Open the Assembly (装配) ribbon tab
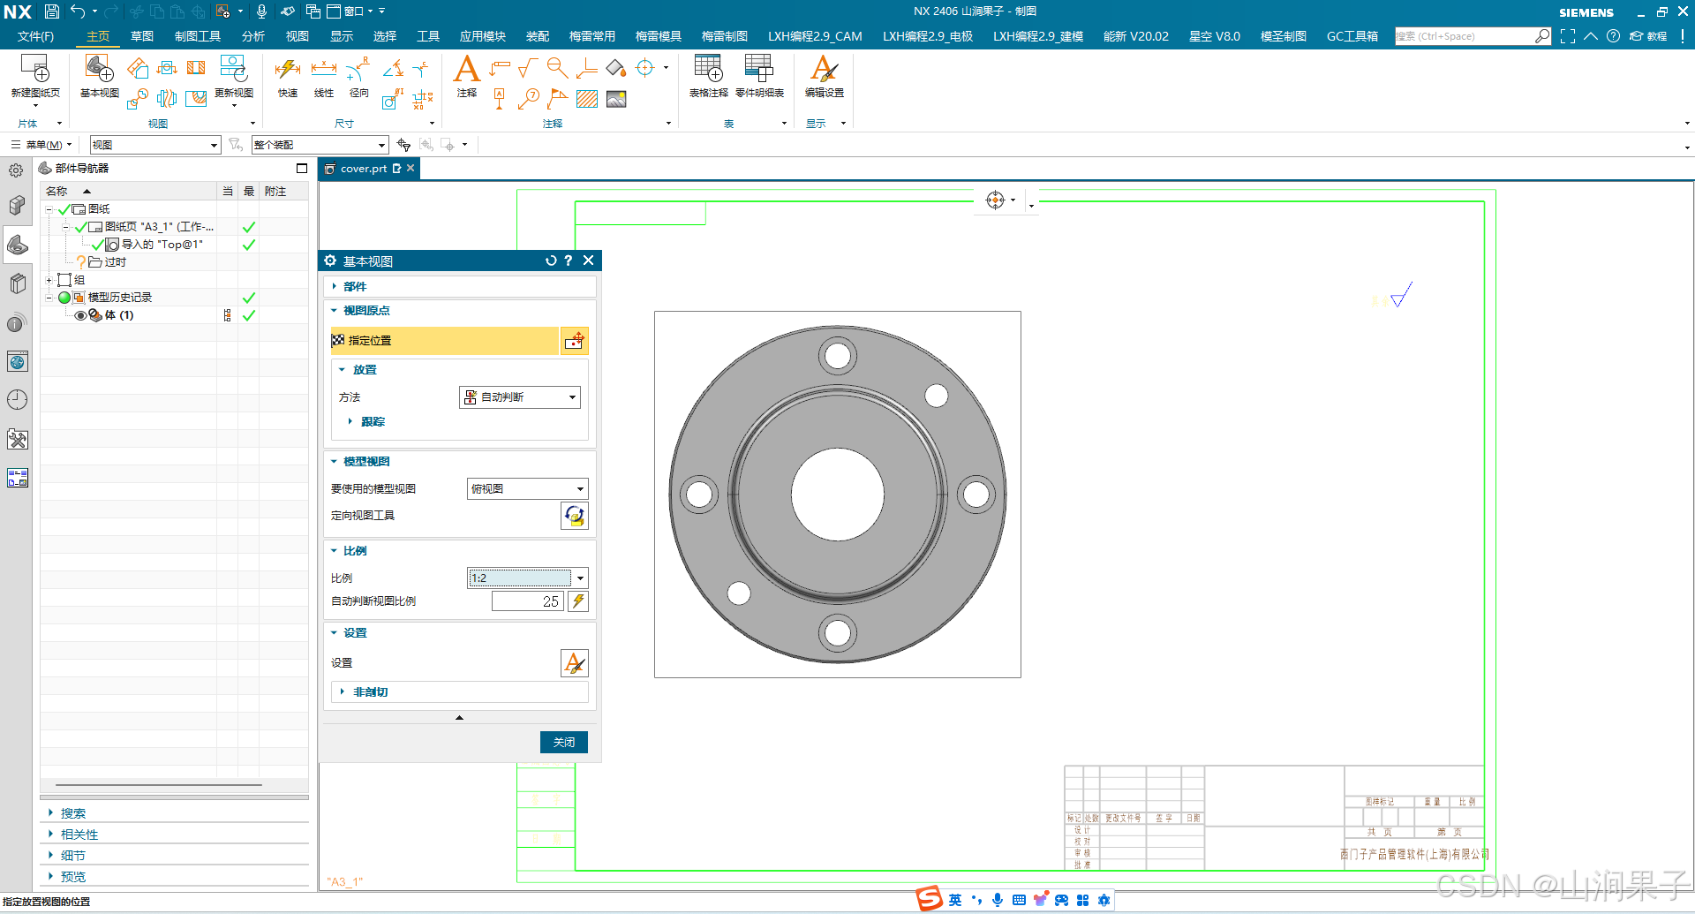The height and width of the screenshot is (914, 1695). pos(538,36)
